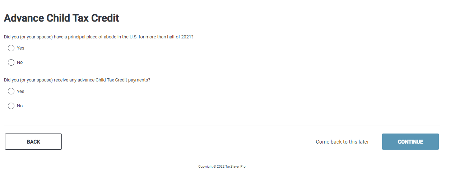The width and height of the screenshot is (450, 187).
Task: Go back using the BACK button
Action: coord(33,142)
